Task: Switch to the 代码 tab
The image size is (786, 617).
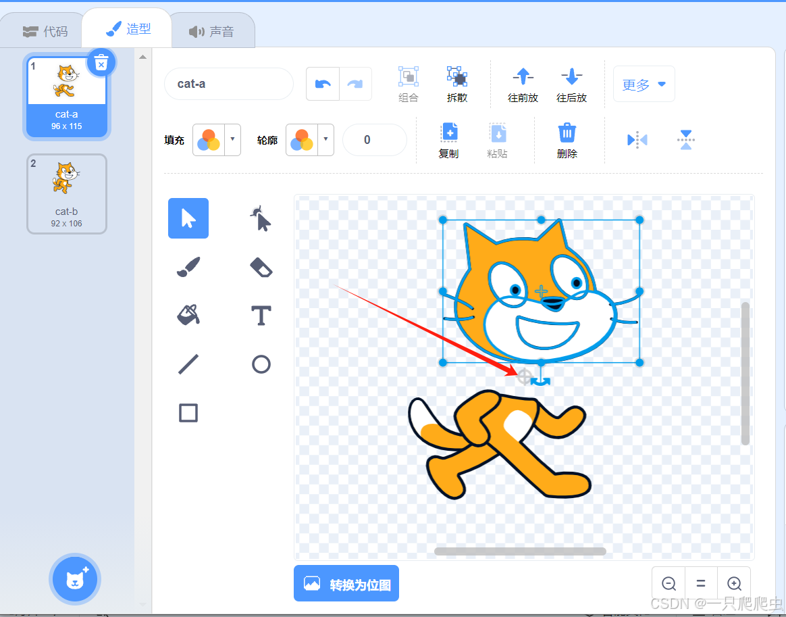Action: pyautogui.click(x=45, y=32)
